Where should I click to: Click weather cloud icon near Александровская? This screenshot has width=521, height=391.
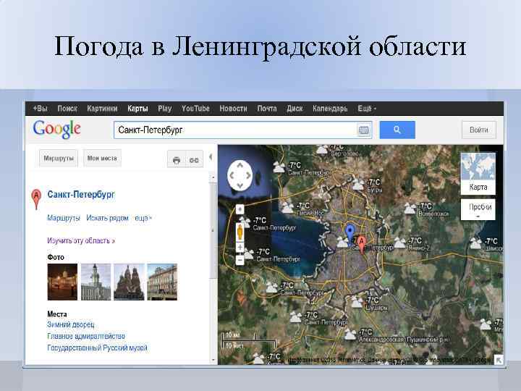(x=350, y=334)
